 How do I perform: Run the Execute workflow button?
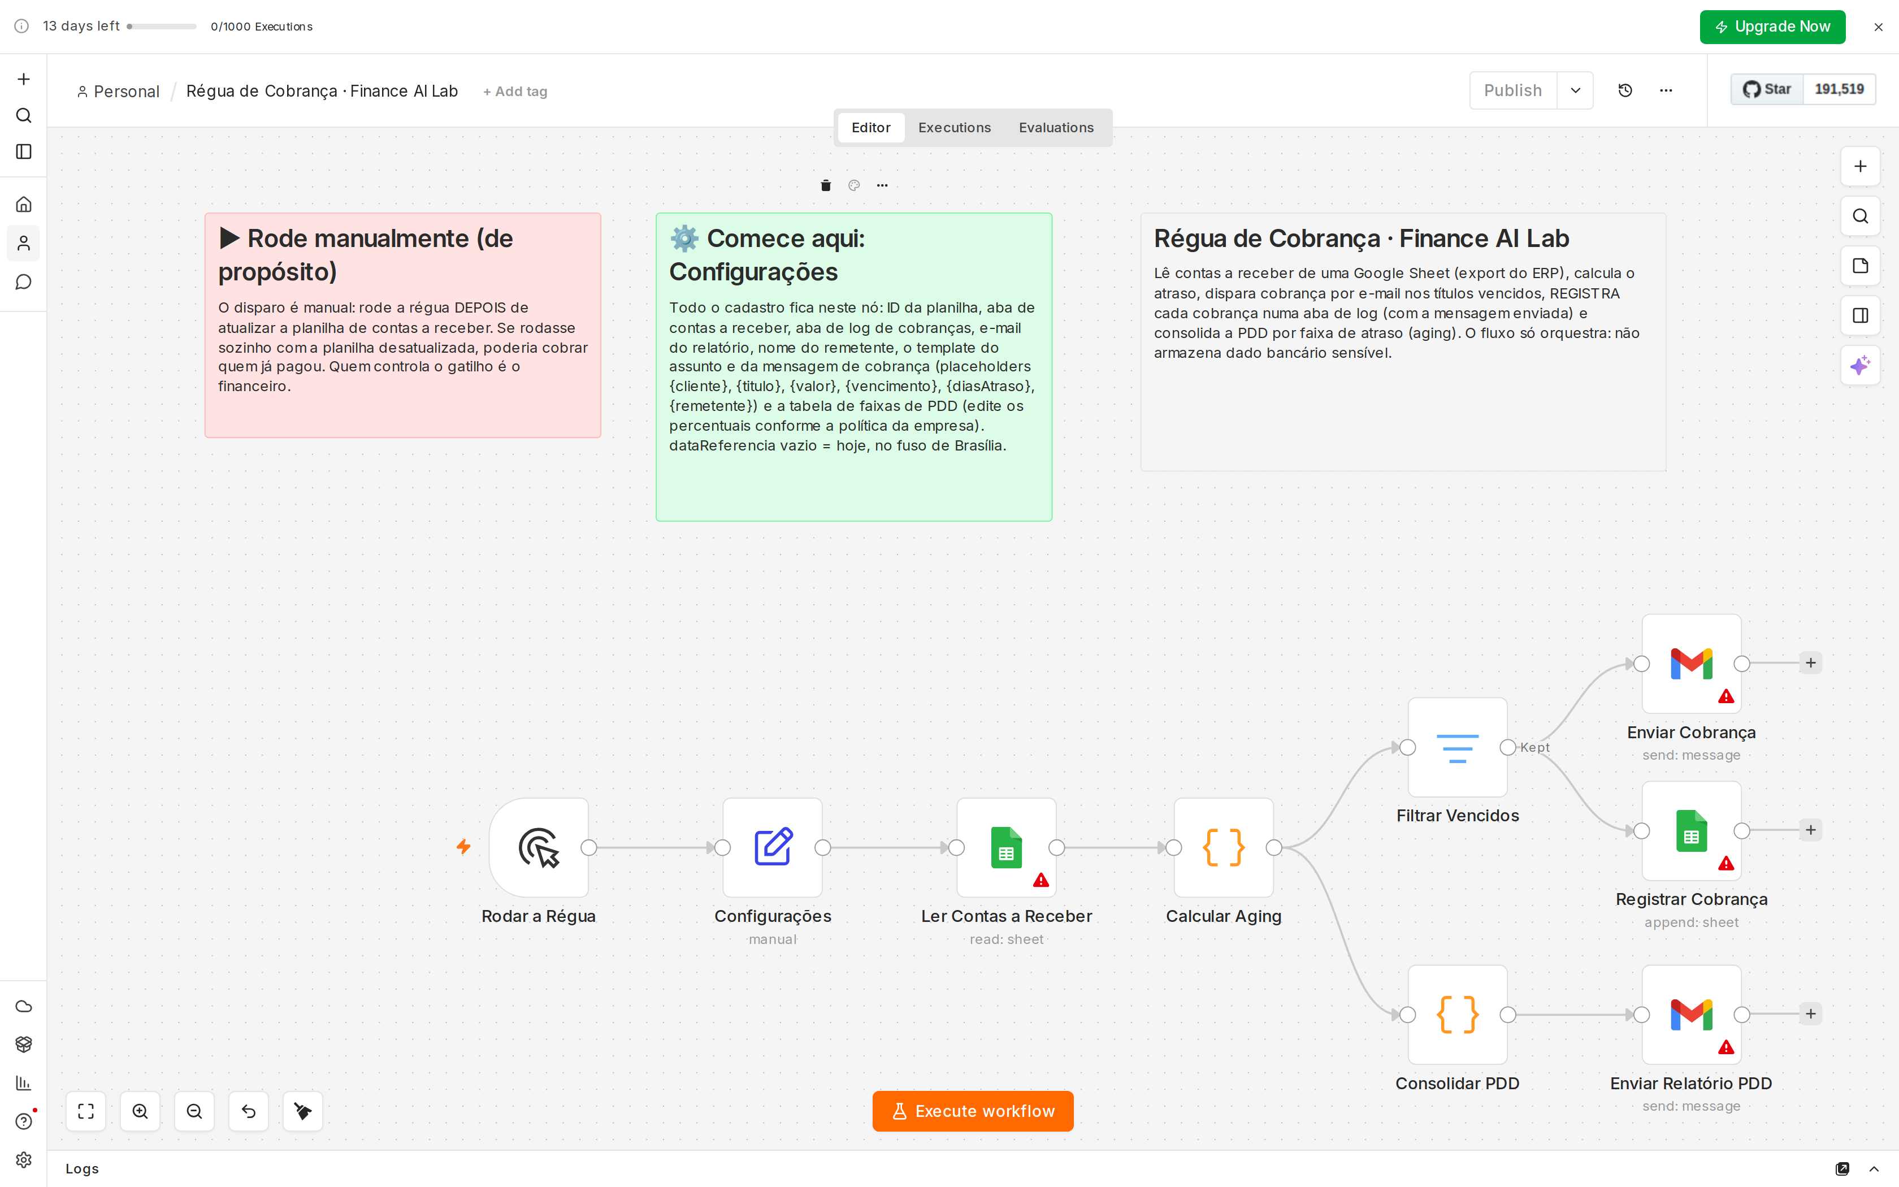[973, 1111]
